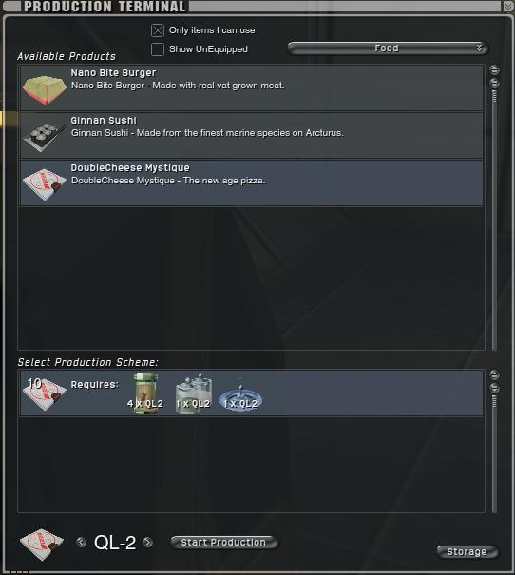The width and height of the screenshot is (515, 575).
Task: Click the glass jars ingredient icon
Action: (x=193, y=393)
